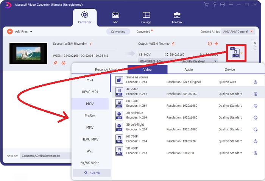
Task: Click the Resolution: 640x480 text
Action: point(180,153)
